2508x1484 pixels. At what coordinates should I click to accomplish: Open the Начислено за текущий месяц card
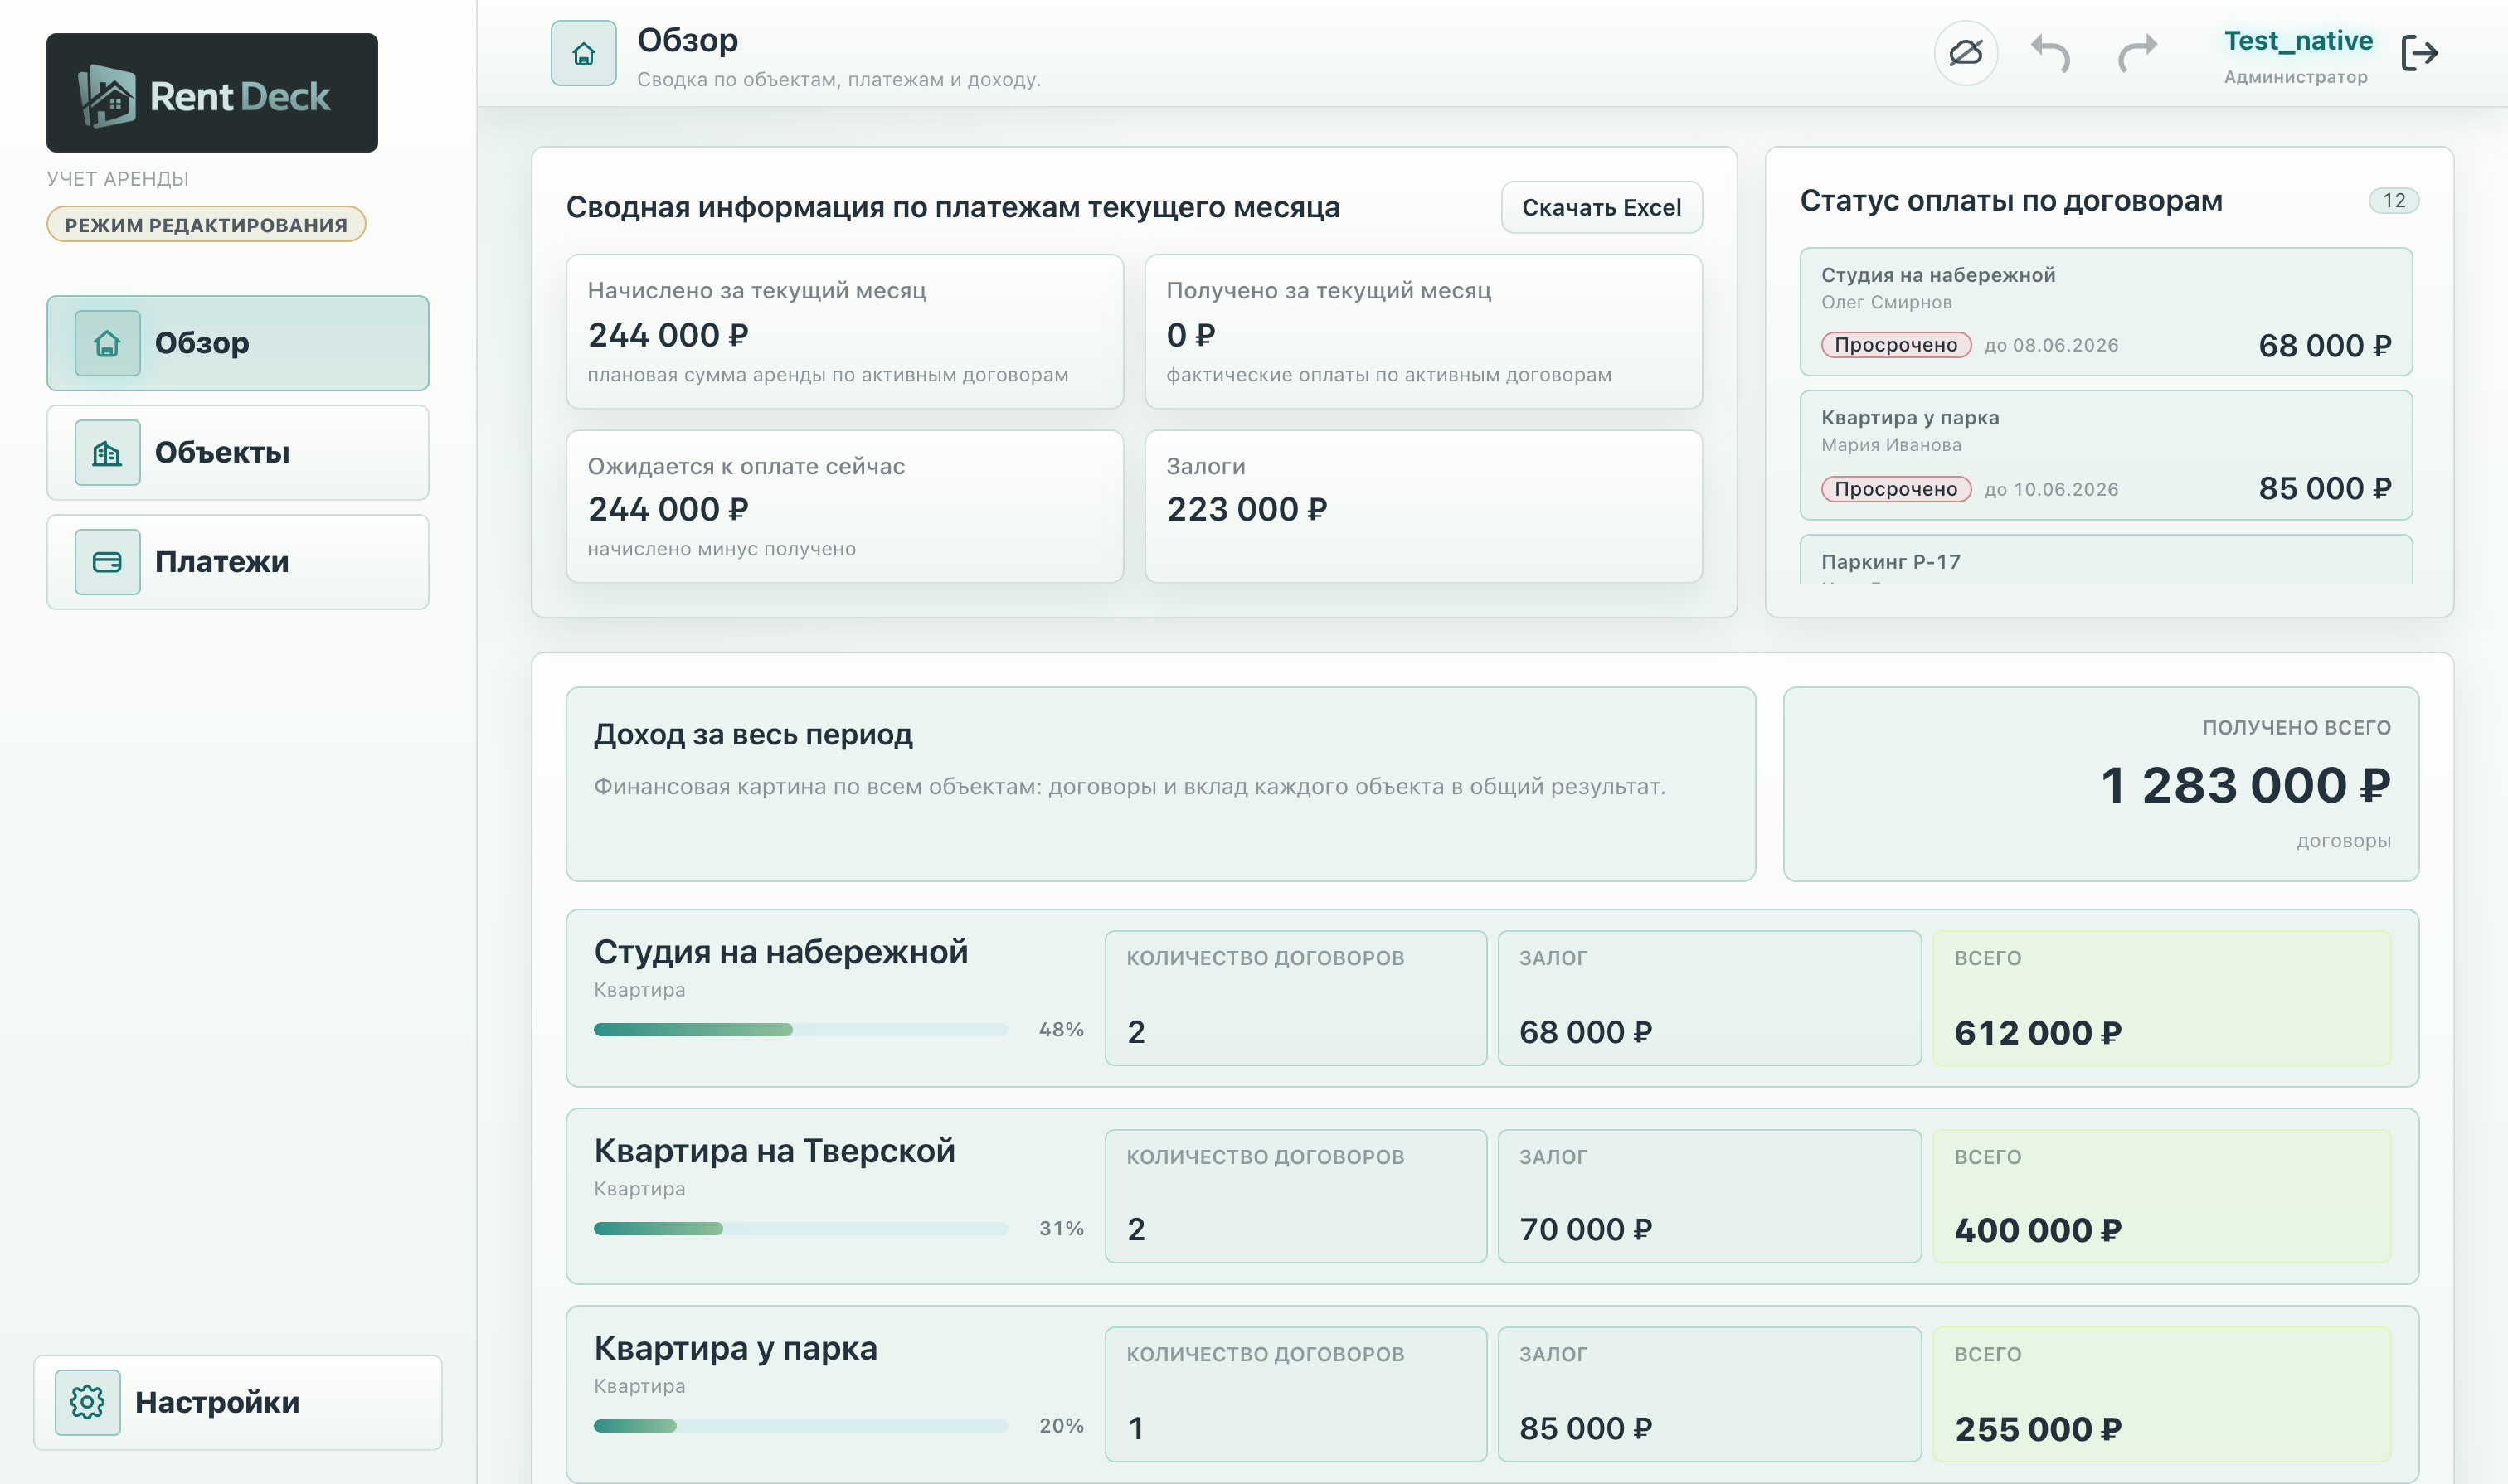point(844,331)
